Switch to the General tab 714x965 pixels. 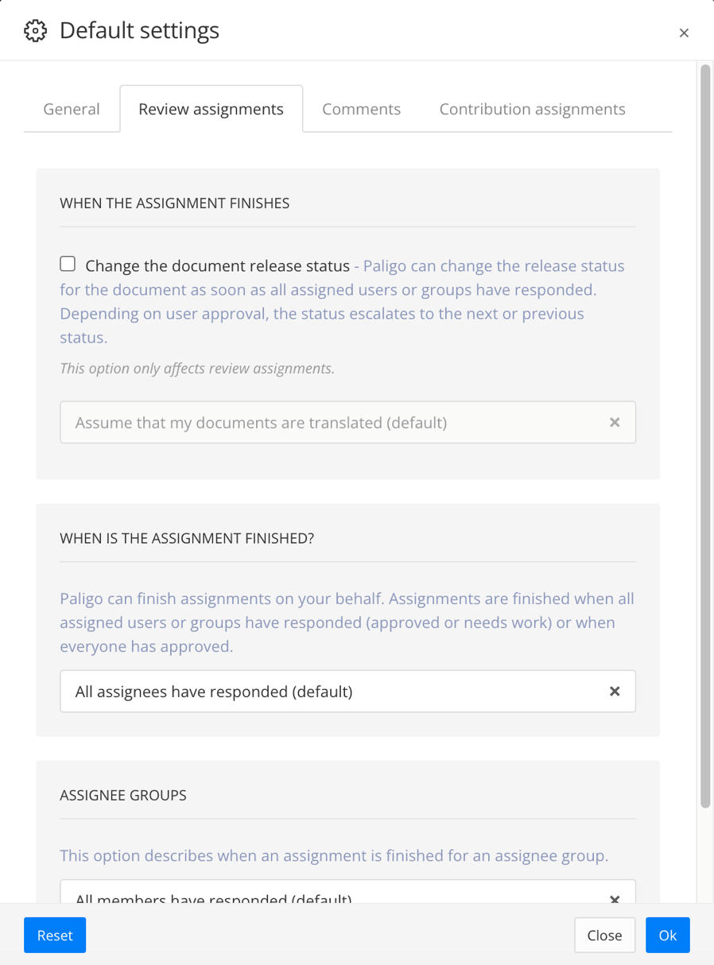click(72, 108)
